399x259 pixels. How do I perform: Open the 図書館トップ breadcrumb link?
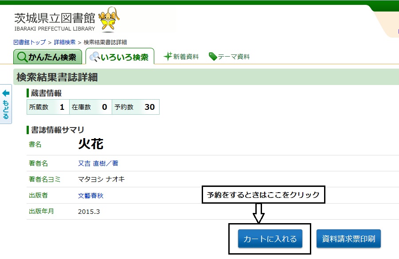click(30, 42)
